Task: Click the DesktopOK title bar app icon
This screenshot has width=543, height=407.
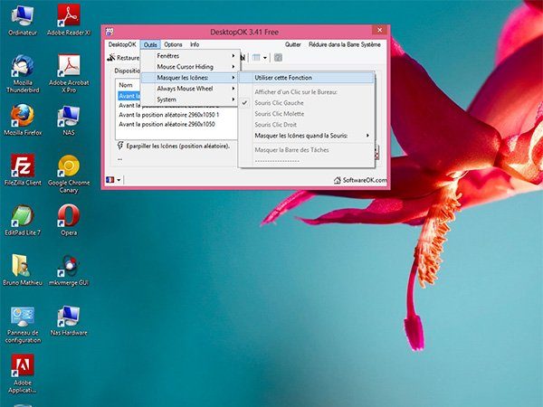Action: 110,32
